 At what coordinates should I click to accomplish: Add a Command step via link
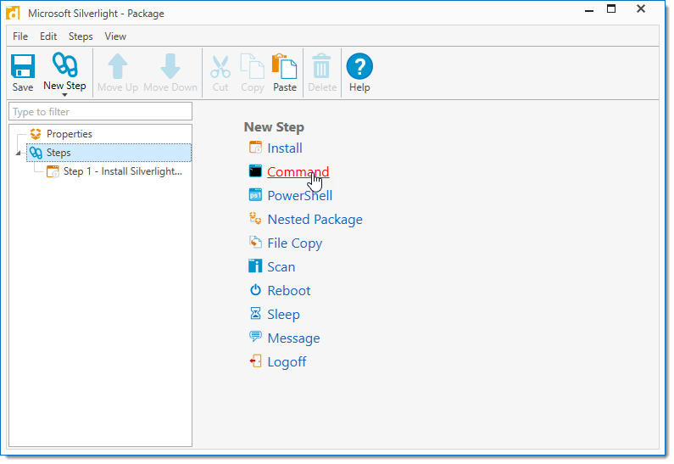tap(298, 171)
